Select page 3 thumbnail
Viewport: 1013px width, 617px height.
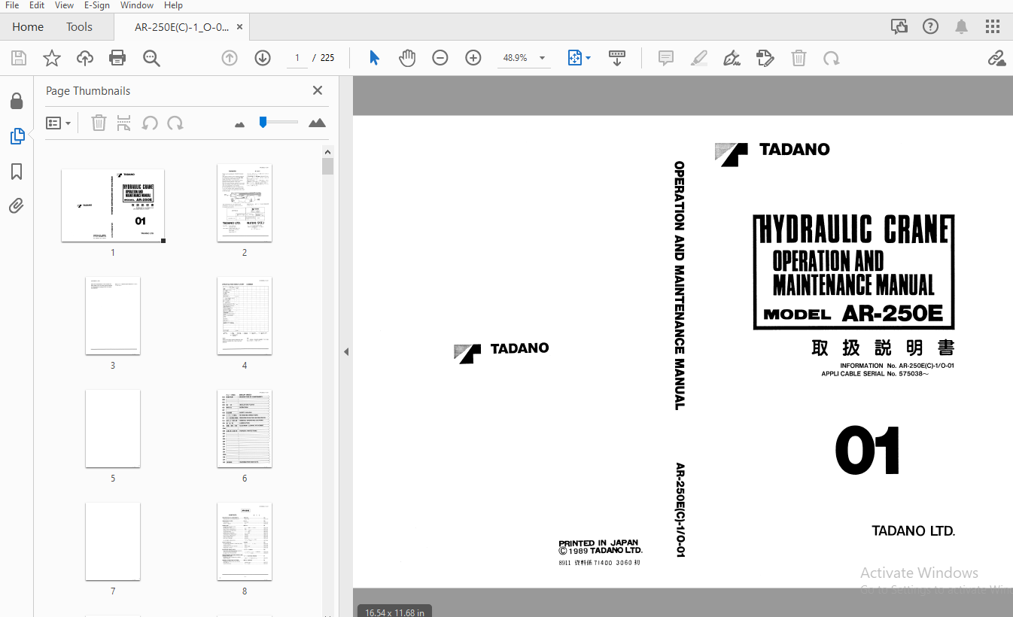113,316
